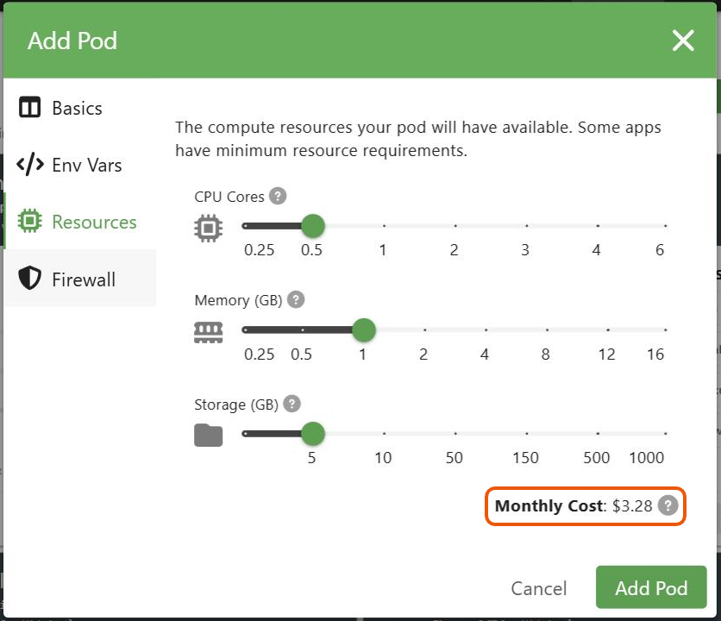Click the Basics columns icon
Viewport: 721px width, 621px height.
point(30,108)
